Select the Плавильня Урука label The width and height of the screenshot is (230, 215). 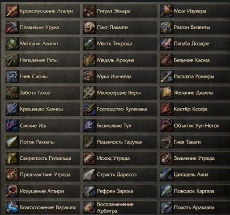[39, 27]
